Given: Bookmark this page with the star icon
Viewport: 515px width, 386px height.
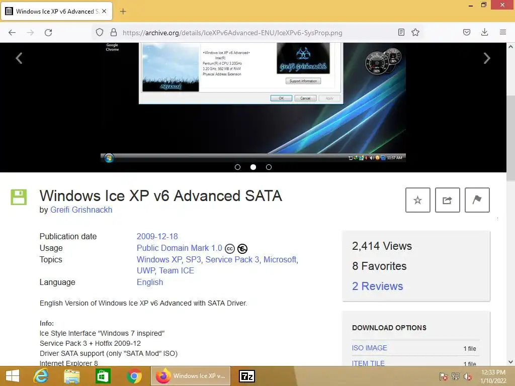Looking at the screenshot, I should pos(415,32).
